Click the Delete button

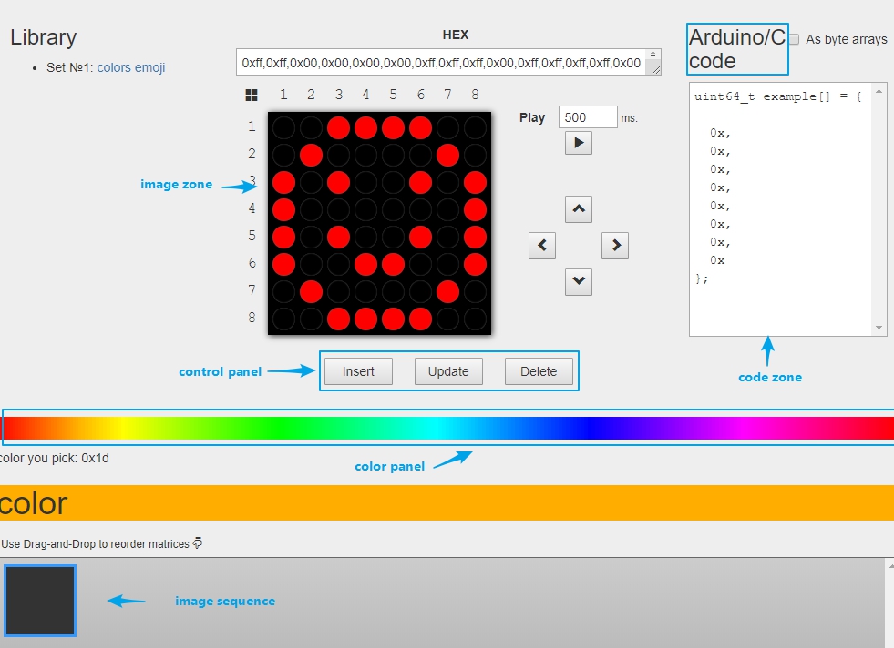click(x=539, y=371)
